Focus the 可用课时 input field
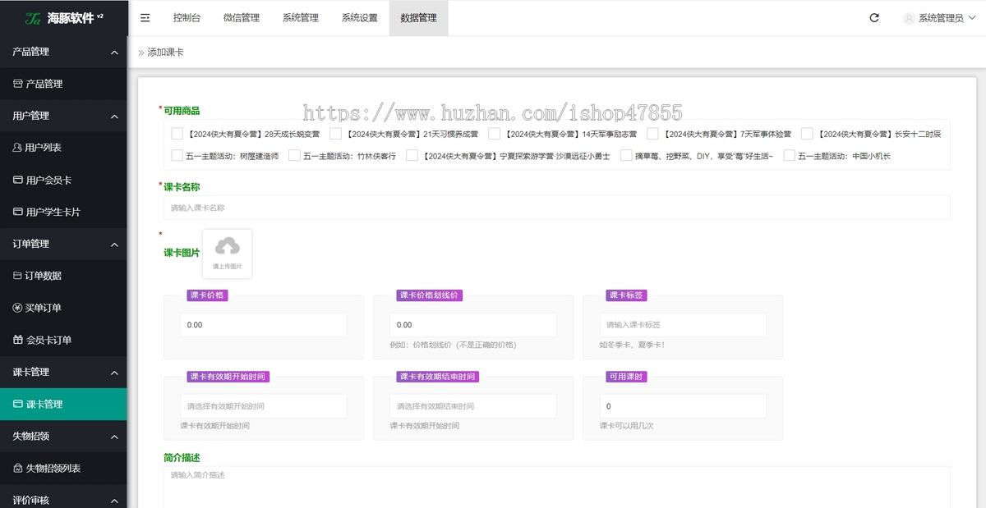This screenshot has height=508, width=986. pyautogui.click(x=683, y=406)
